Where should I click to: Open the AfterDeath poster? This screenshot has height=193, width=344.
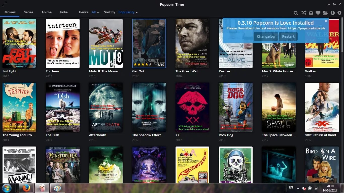(x=106, y=107)
